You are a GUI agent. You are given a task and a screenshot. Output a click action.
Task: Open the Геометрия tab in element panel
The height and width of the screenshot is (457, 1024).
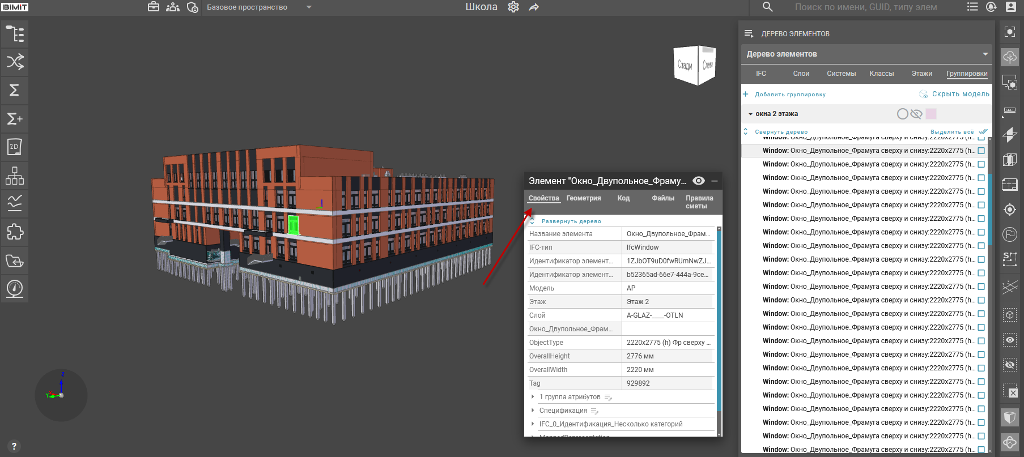[583, 198]
